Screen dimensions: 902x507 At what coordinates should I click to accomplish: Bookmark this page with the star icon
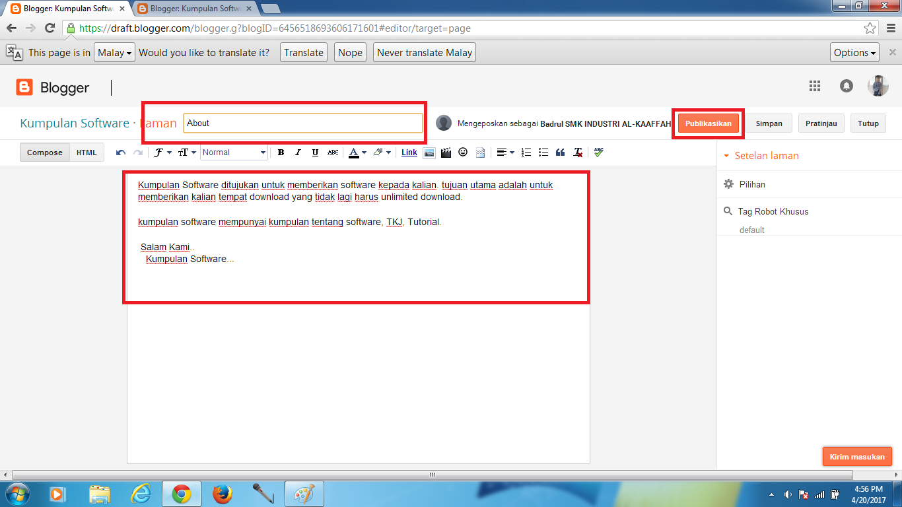pyautogui.click(x=870, y=28)
